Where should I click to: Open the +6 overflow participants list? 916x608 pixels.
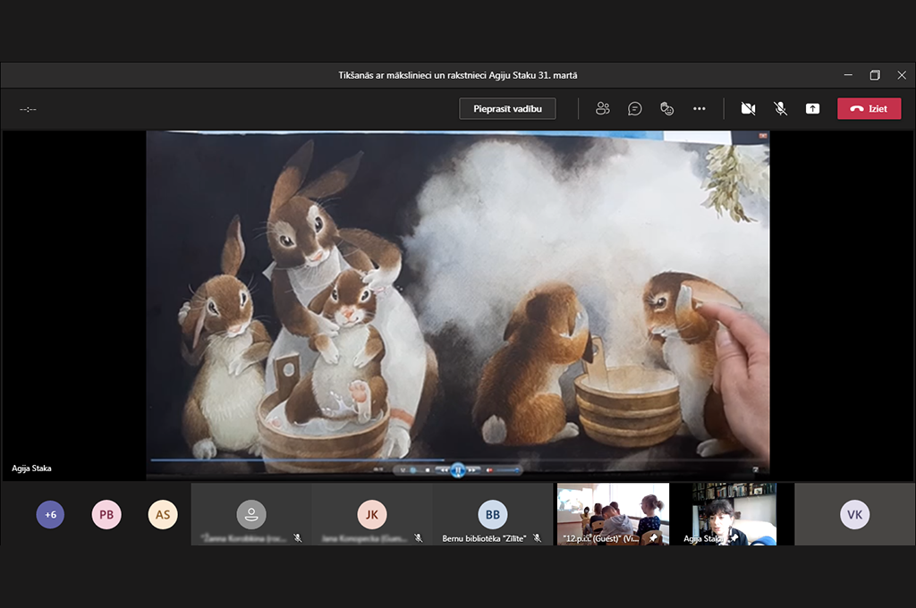coord(50,514)
